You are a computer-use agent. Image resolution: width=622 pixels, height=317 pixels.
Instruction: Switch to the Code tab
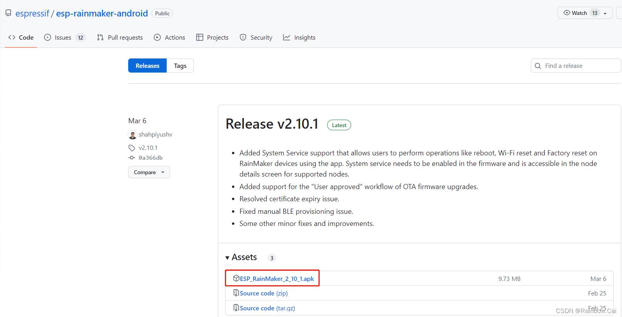point(21,37)
